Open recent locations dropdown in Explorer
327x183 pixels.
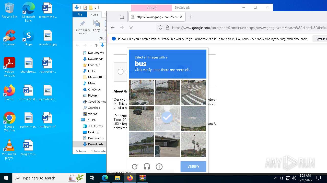[x=91, y=45]
